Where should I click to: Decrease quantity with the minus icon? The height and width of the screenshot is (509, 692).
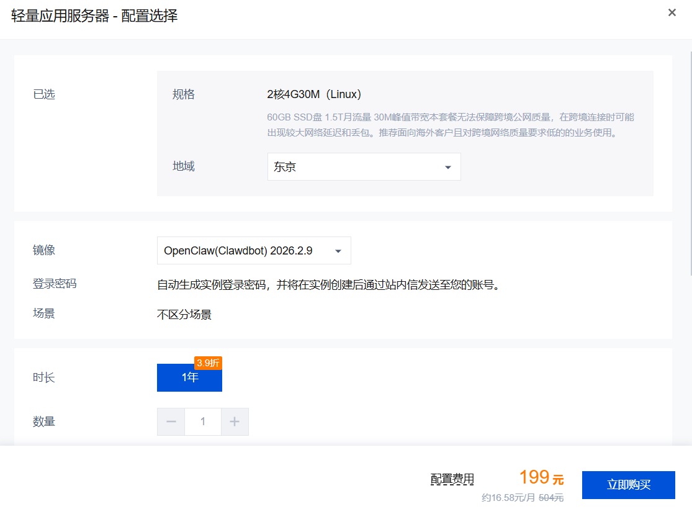171,422
